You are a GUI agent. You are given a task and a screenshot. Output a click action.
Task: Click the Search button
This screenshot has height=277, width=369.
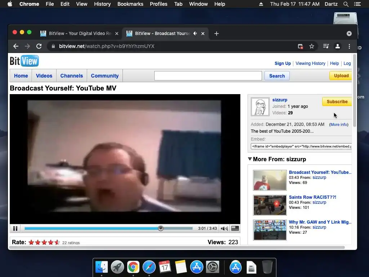[x=277, y=76]
